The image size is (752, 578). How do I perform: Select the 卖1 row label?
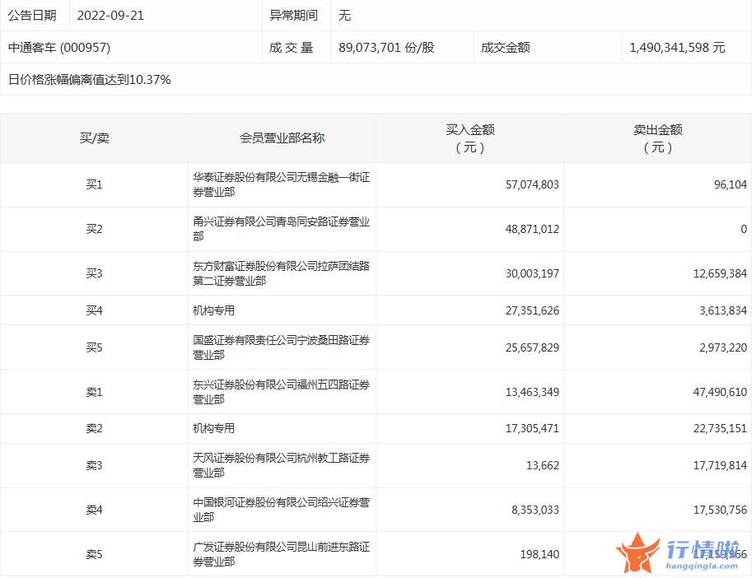95,392
